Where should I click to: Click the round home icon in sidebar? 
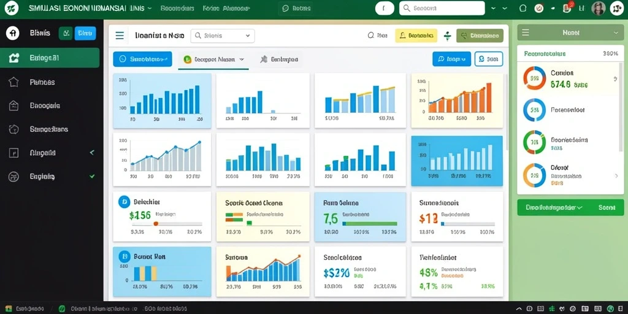(13, 33)
